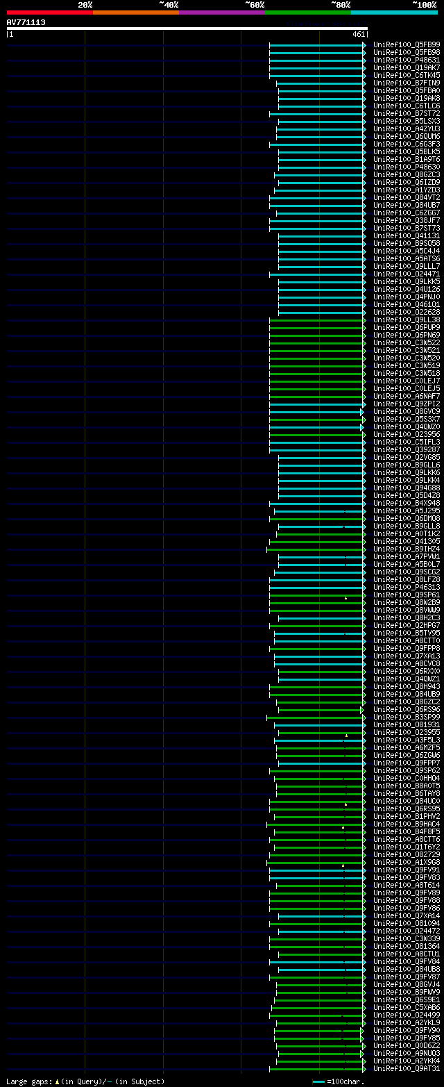Open hit UniRef100_B7FIN9
The image size is (444, 1087).
[406, 83]
